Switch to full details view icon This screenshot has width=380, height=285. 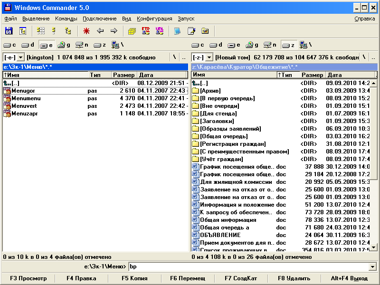pyautogui.click(x=54, y=31)
